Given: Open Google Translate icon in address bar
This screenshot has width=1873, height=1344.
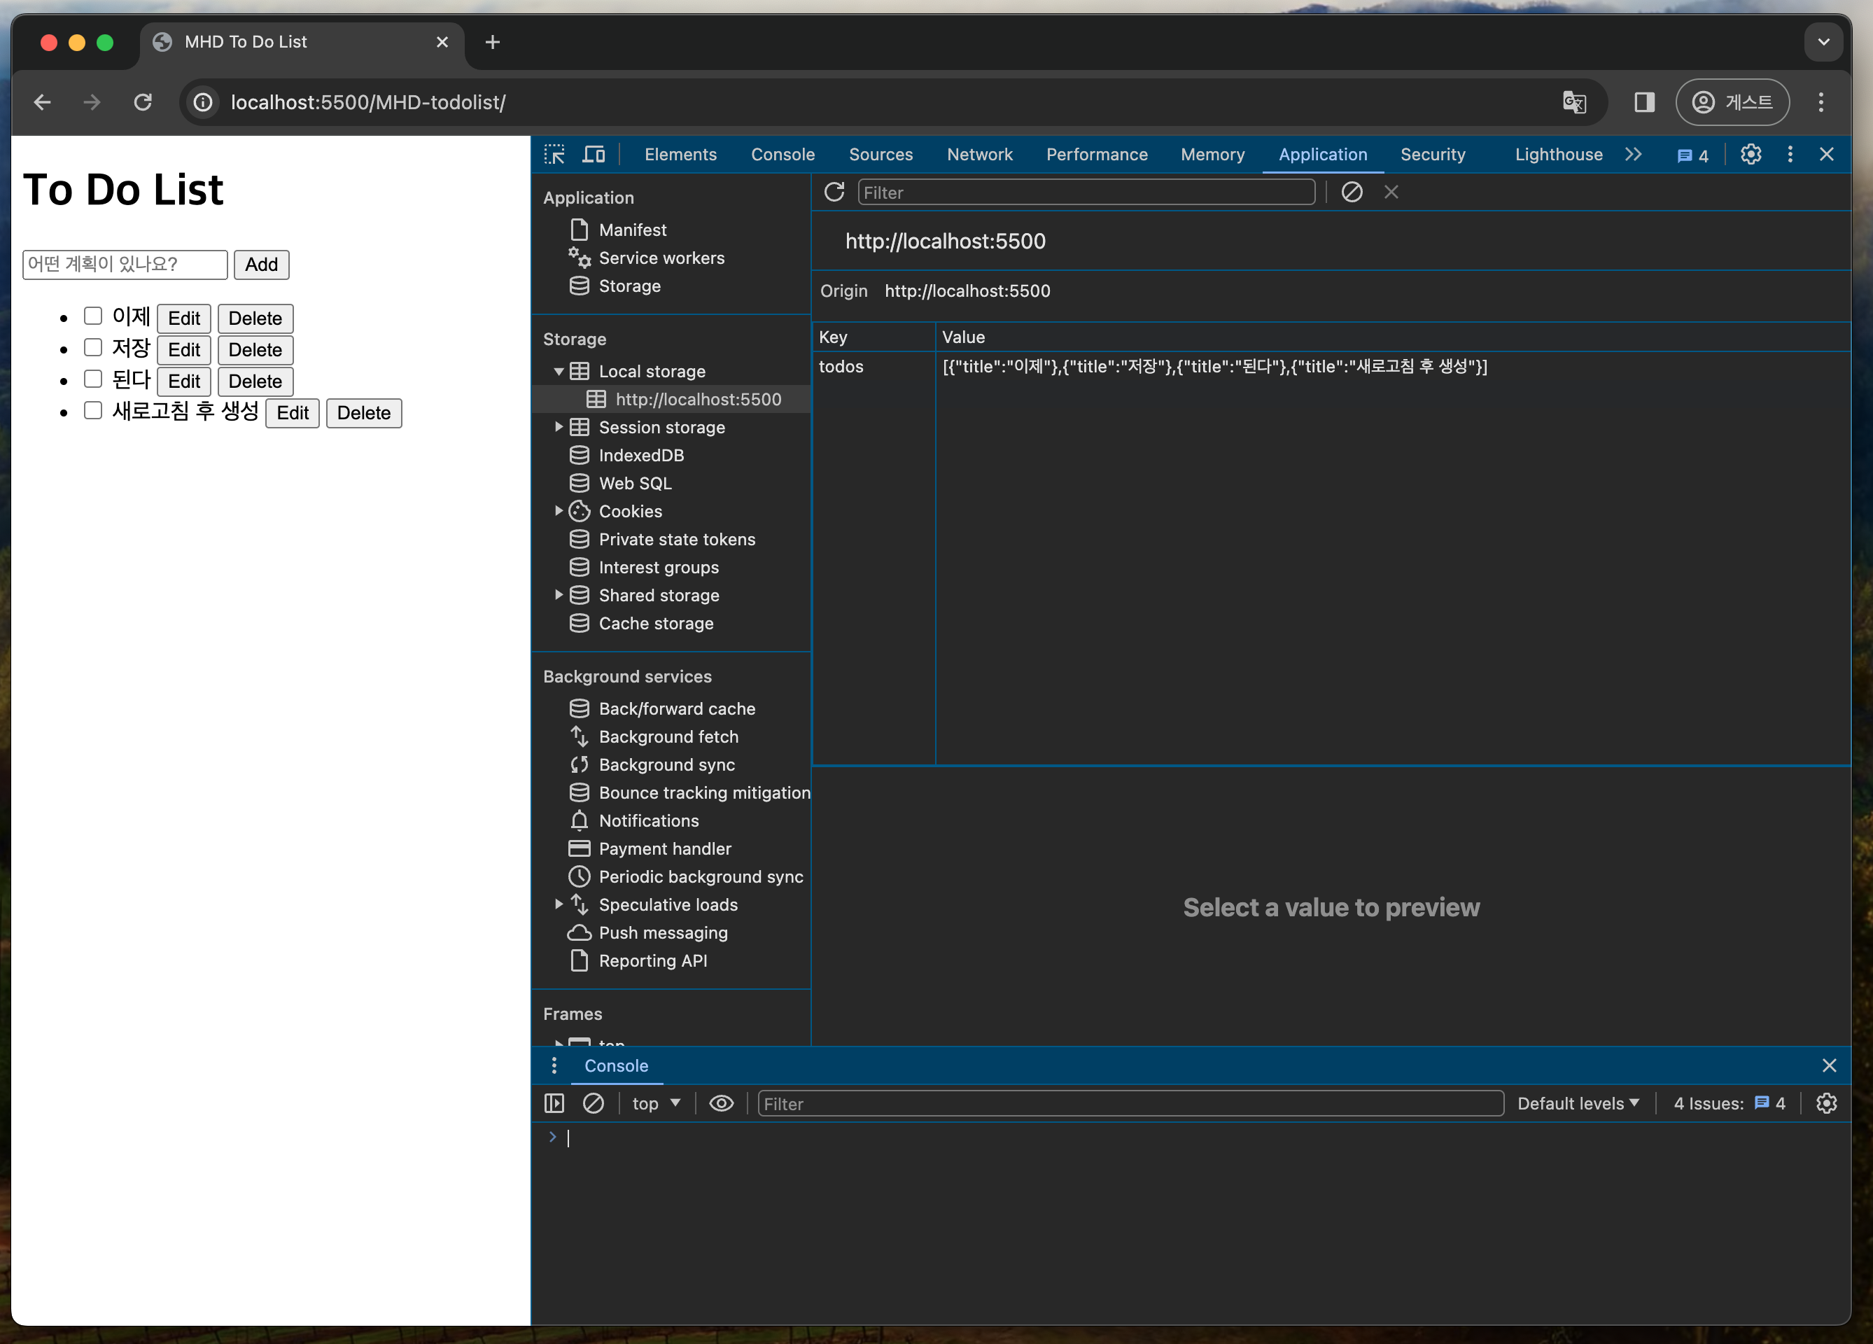Looking at the screenshot, I should [x=1574, y=102].
